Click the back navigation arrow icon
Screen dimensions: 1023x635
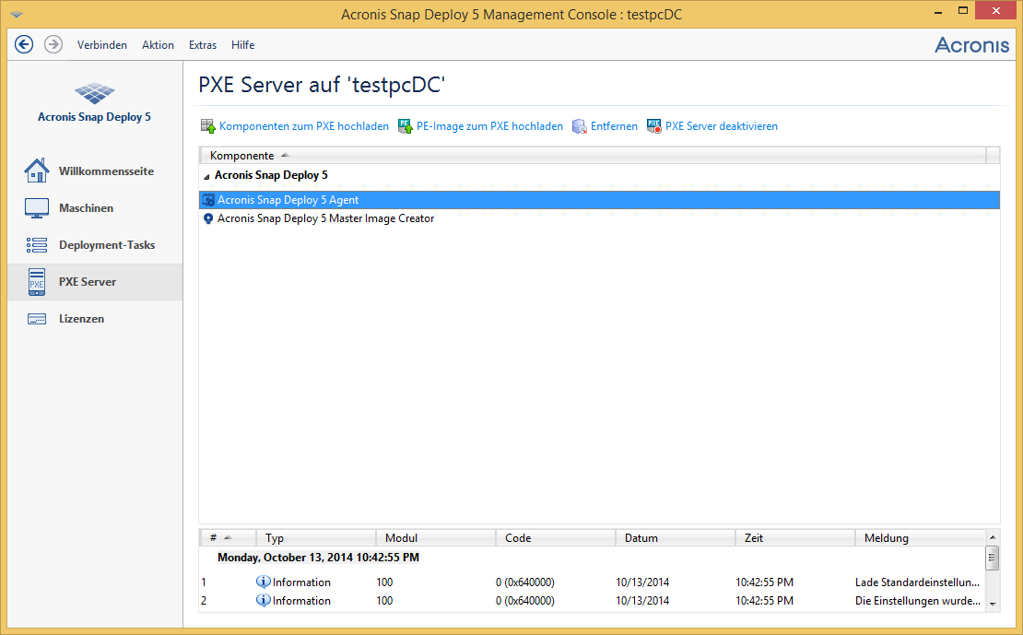(x=24, y=44)
